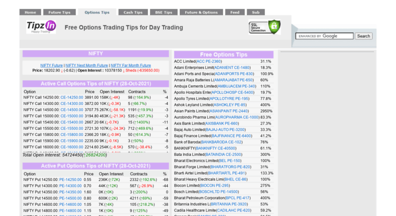Click the Sub tab
396x216 pixels.
tap(255, 12)
